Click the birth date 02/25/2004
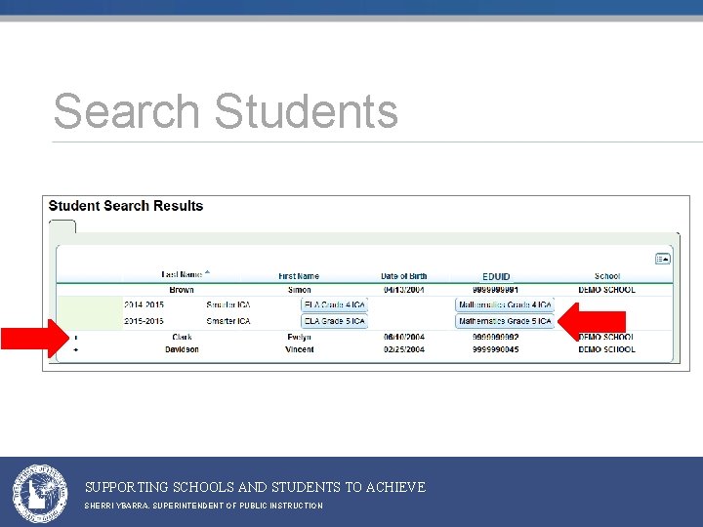The height and width of the screenshot is (527, 703). (404, 349)
